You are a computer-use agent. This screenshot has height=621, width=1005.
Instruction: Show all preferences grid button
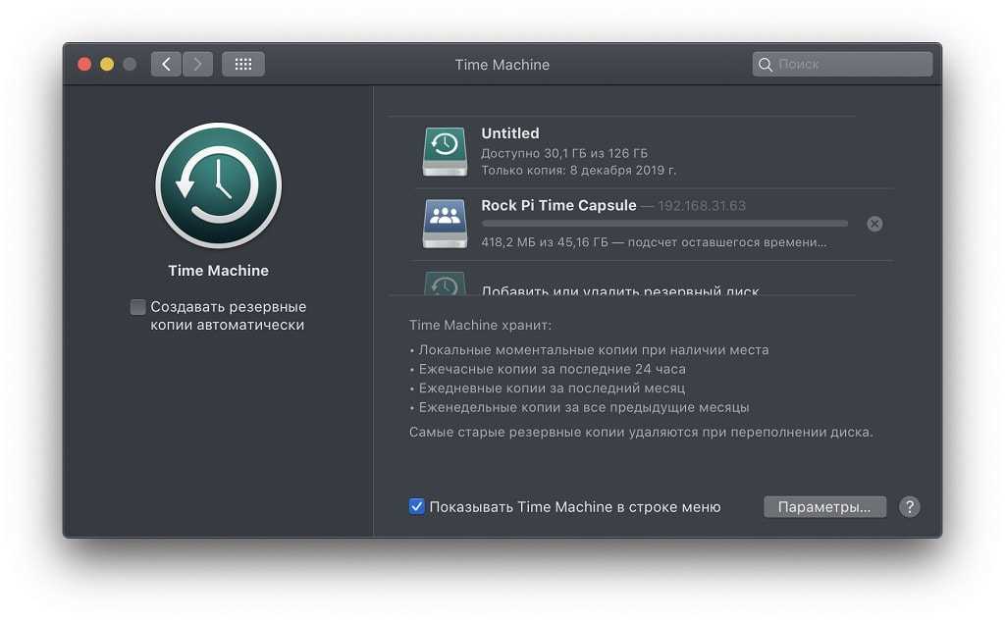(x=243, y=65)
